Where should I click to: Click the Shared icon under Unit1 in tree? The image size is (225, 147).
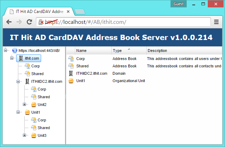(34, 128)
